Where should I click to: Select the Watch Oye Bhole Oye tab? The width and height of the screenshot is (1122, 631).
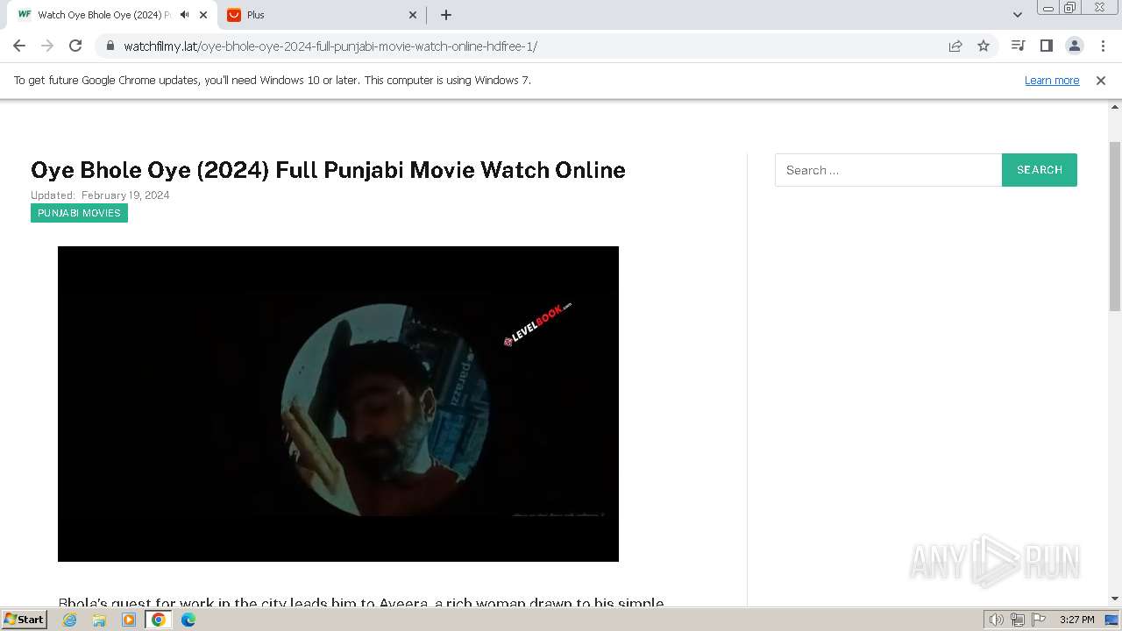[x=110, y=15]
